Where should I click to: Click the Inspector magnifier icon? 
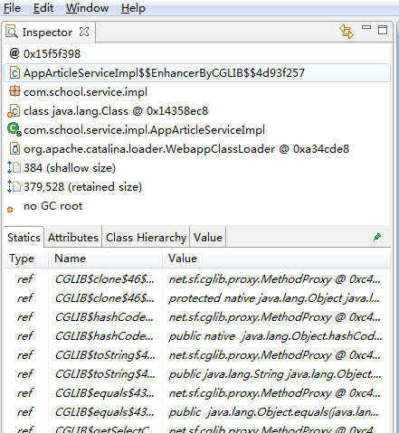tap(12, 32)
